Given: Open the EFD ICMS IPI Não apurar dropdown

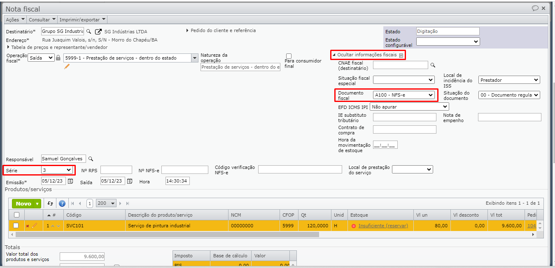Looking at the screenshot, I should tap(409, 106).
